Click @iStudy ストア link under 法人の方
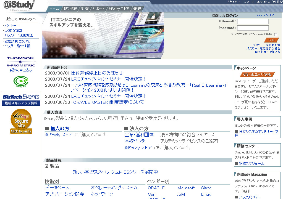The image size is (283, 199). 138,148
